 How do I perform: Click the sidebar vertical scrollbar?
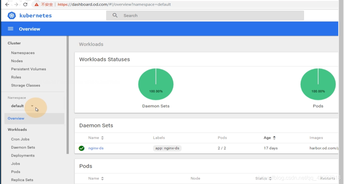coord(68,95)
